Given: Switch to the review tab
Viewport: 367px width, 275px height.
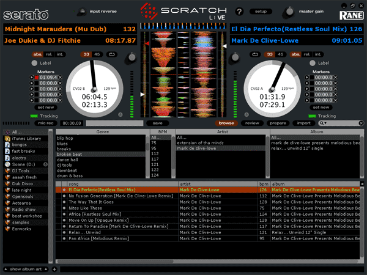Looking at the screenshot, I should (x=252, y=123).
